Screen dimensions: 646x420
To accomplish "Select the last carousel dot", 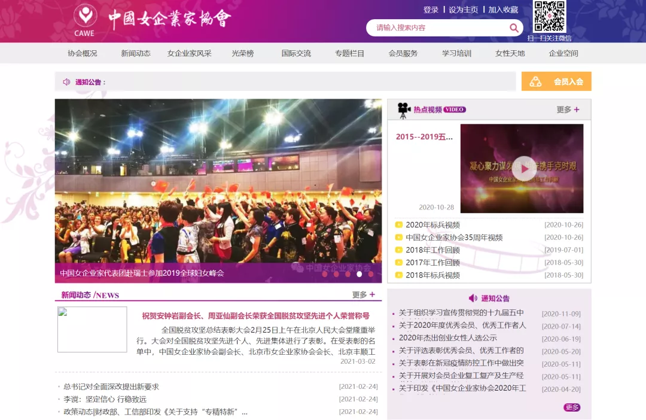I will (x=371, y=274).
